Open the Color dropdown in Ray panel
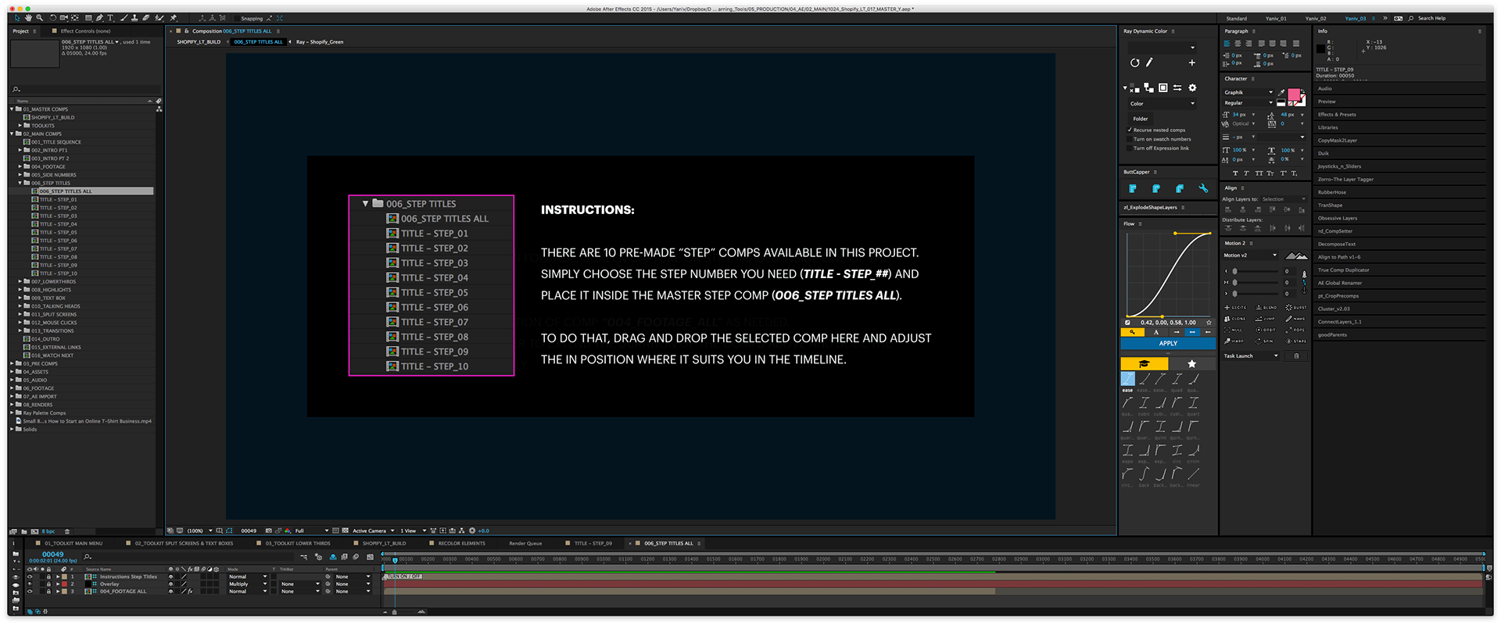 point(1162,104)
